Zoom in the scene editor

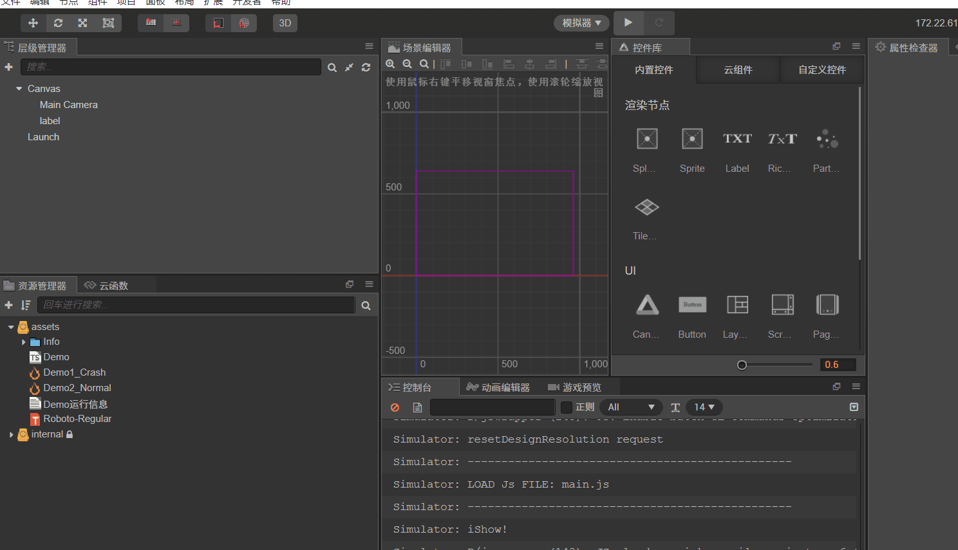390,64
